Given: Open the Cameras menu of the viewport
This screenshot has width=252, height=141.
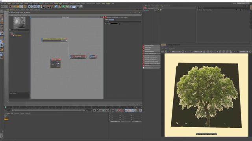Looking at the screenshot, I should click(x=12, y=10).
